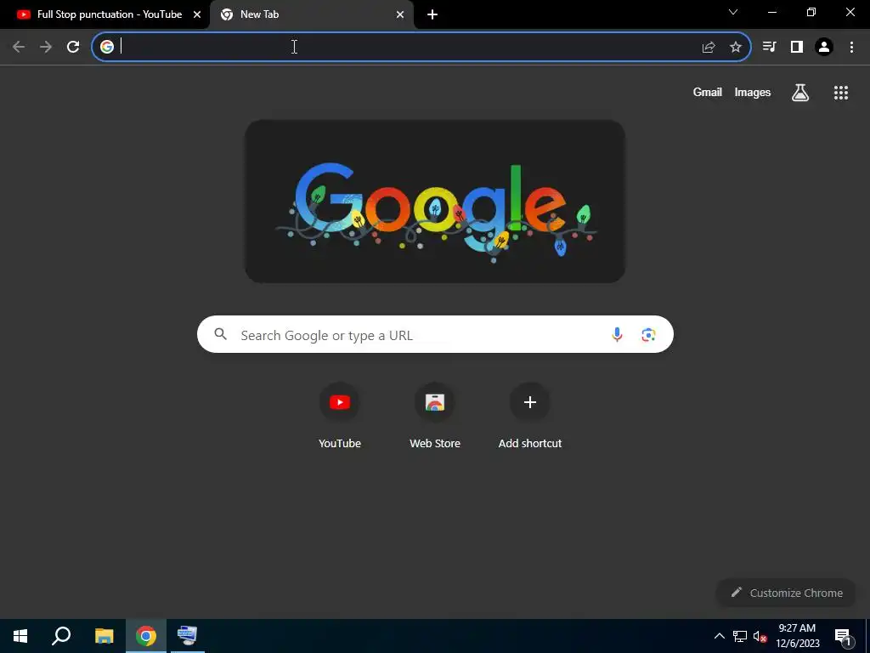Click the Customize Chrome button

tap(787, 593)
